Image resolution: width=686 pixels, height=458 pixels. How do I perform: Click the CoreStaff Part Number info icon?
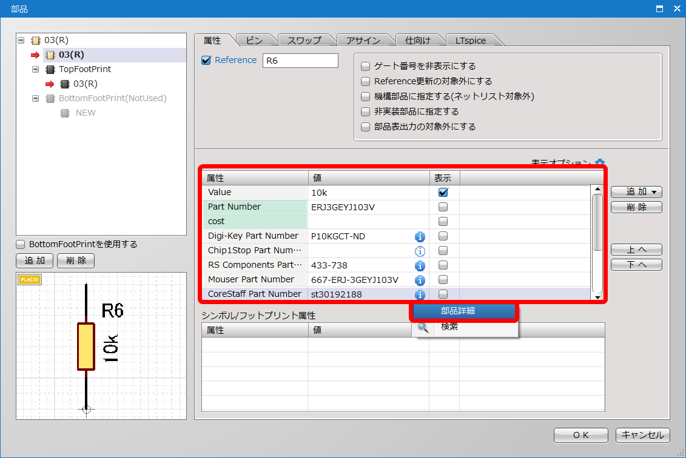click(420, 294)
